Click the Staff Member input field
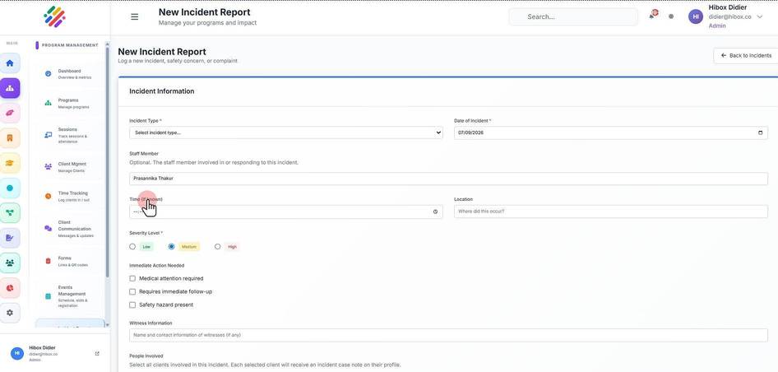This screenshot has height=372, width=778. 448,179
